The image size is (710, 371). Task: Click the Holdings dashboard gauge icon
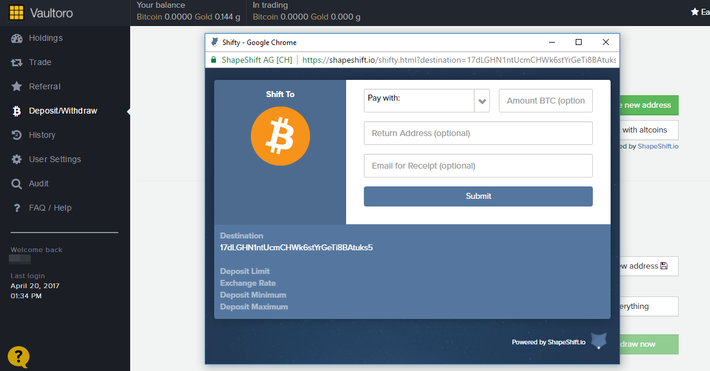click(x=17, y=38)
